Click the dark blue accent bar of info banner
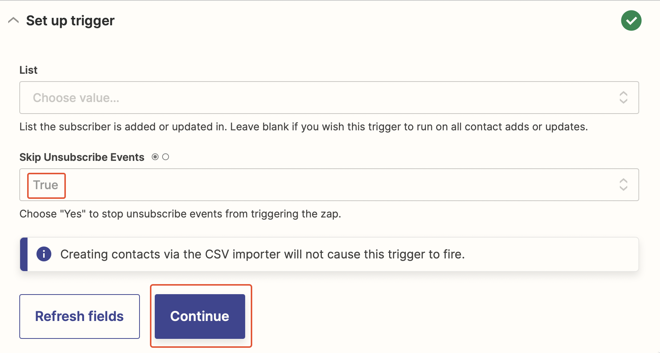The height and width of the screenshot is (353, 660). pyautogui.click(x=24, y=254)
